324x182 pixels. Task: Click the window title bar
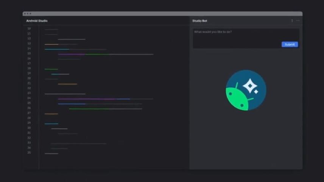coord(163,14)
